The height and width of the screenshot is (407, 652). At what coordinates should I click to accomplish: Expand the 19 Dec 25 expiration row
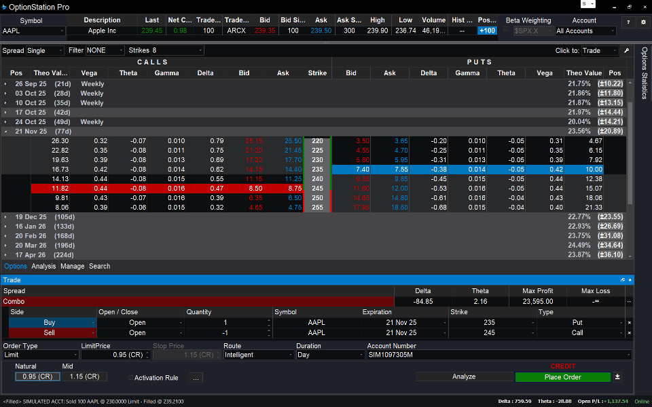[6, 217]
